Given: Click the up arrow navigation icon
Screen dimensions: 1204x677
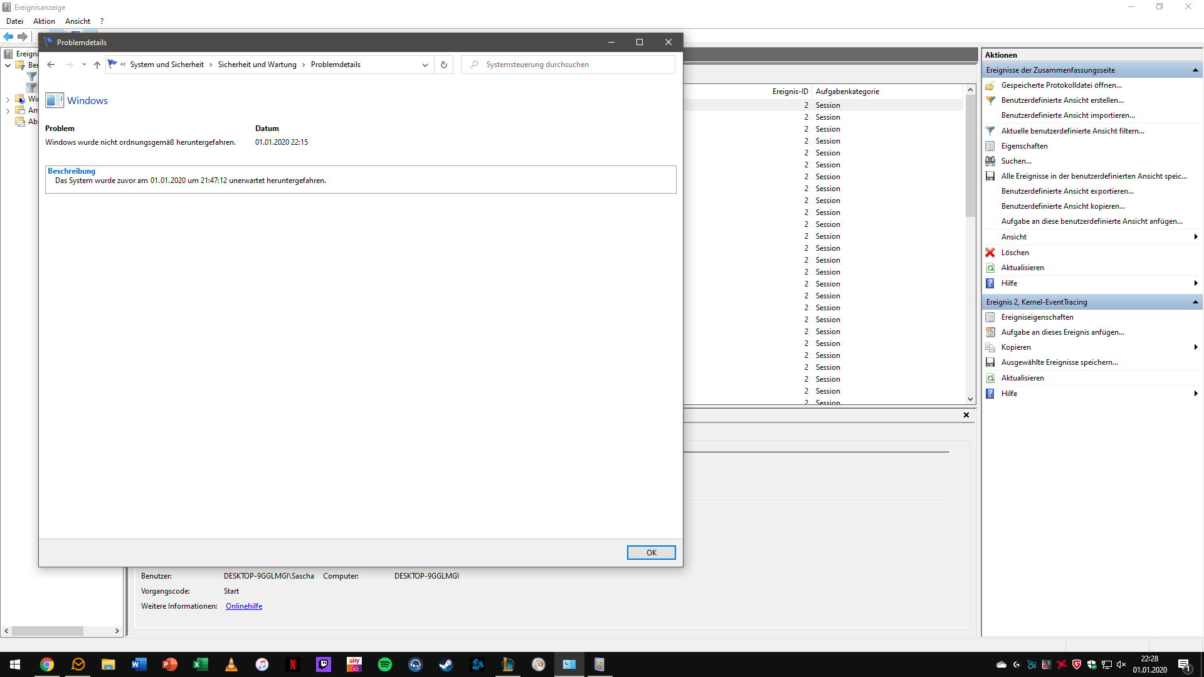Looking at the screenshot, I should click(x=97, y=65).
